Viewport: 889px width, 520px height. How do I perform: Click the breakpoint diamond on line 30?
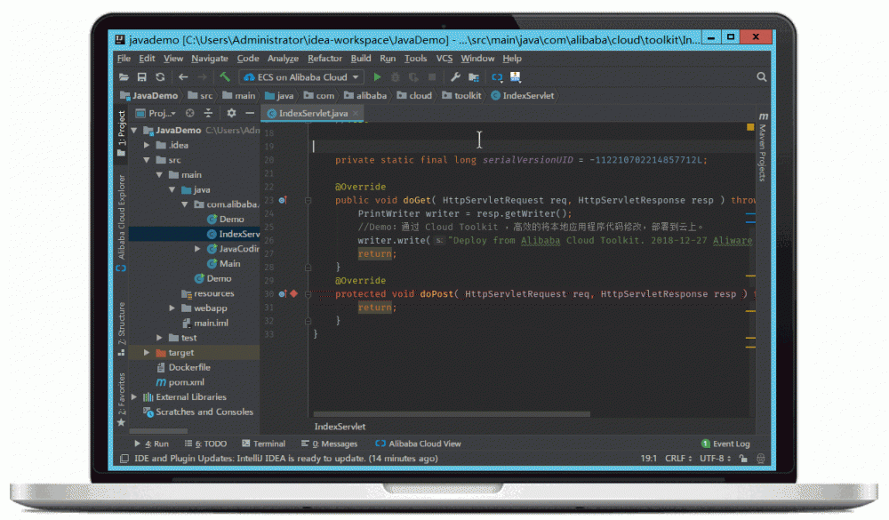(x=293, y=293)
